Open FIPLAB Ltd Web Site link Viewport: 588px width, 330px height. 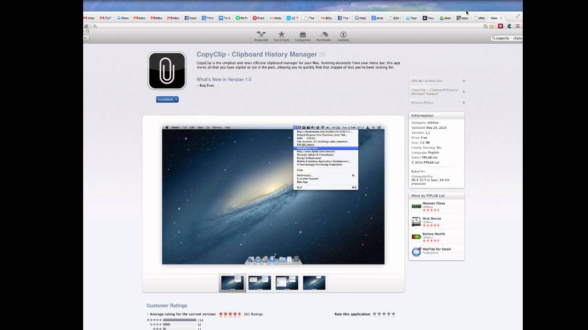427,81
